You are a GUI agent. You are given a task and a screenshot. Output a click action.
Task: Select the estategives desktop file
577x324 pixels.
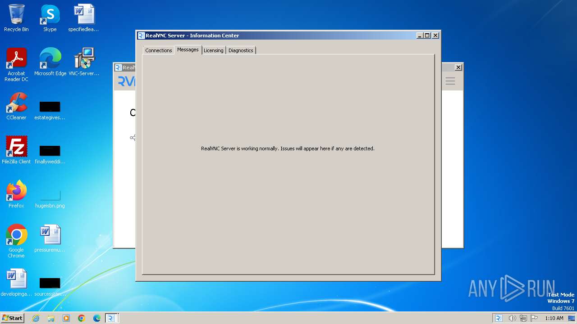pyautogui.click(x=50, y=111)
